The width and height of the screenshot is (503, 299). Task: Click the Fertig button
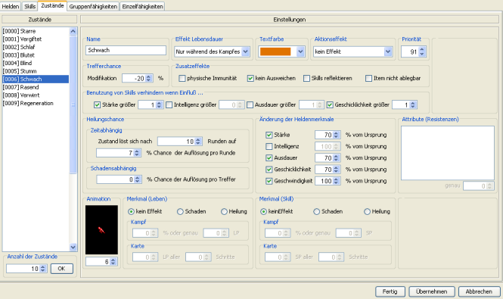tap(390, 291)
